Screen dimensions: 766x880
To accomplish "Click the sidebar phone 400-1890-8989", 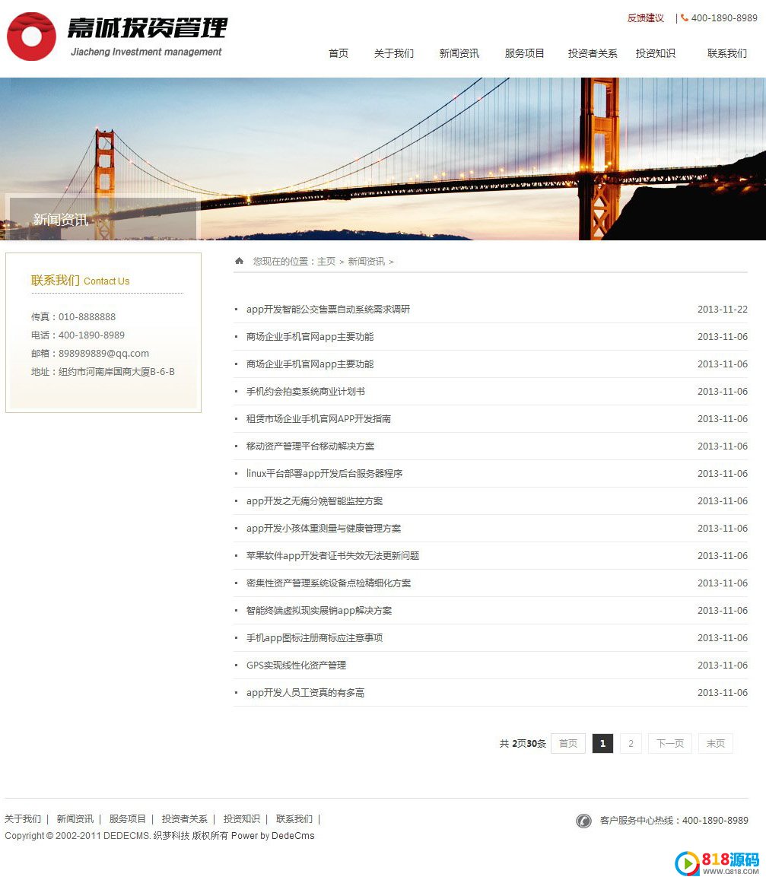I will coord(91,335).
